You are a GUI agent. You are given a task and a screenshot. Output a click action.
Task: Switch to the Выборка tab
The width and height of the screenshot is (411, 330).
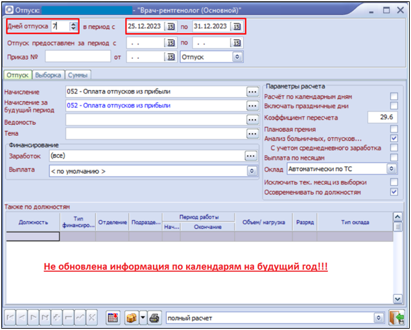pyautogui.click(x=49, y=75)
